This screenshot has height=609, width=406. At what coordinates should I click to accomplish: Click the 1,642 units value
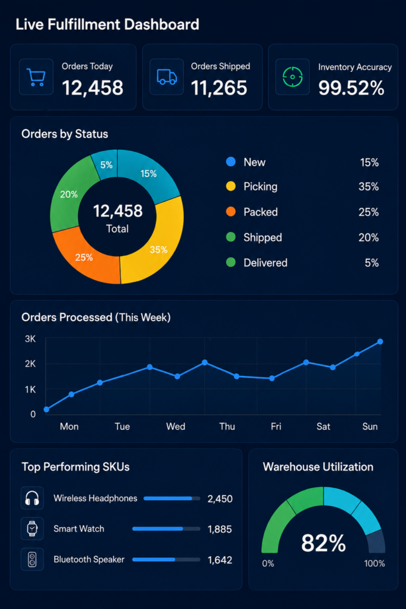point(220,560)
